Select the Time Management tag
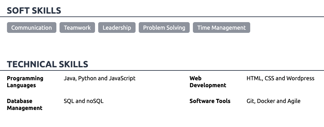This screenshot has width=324, height=127. pos(221,27)
